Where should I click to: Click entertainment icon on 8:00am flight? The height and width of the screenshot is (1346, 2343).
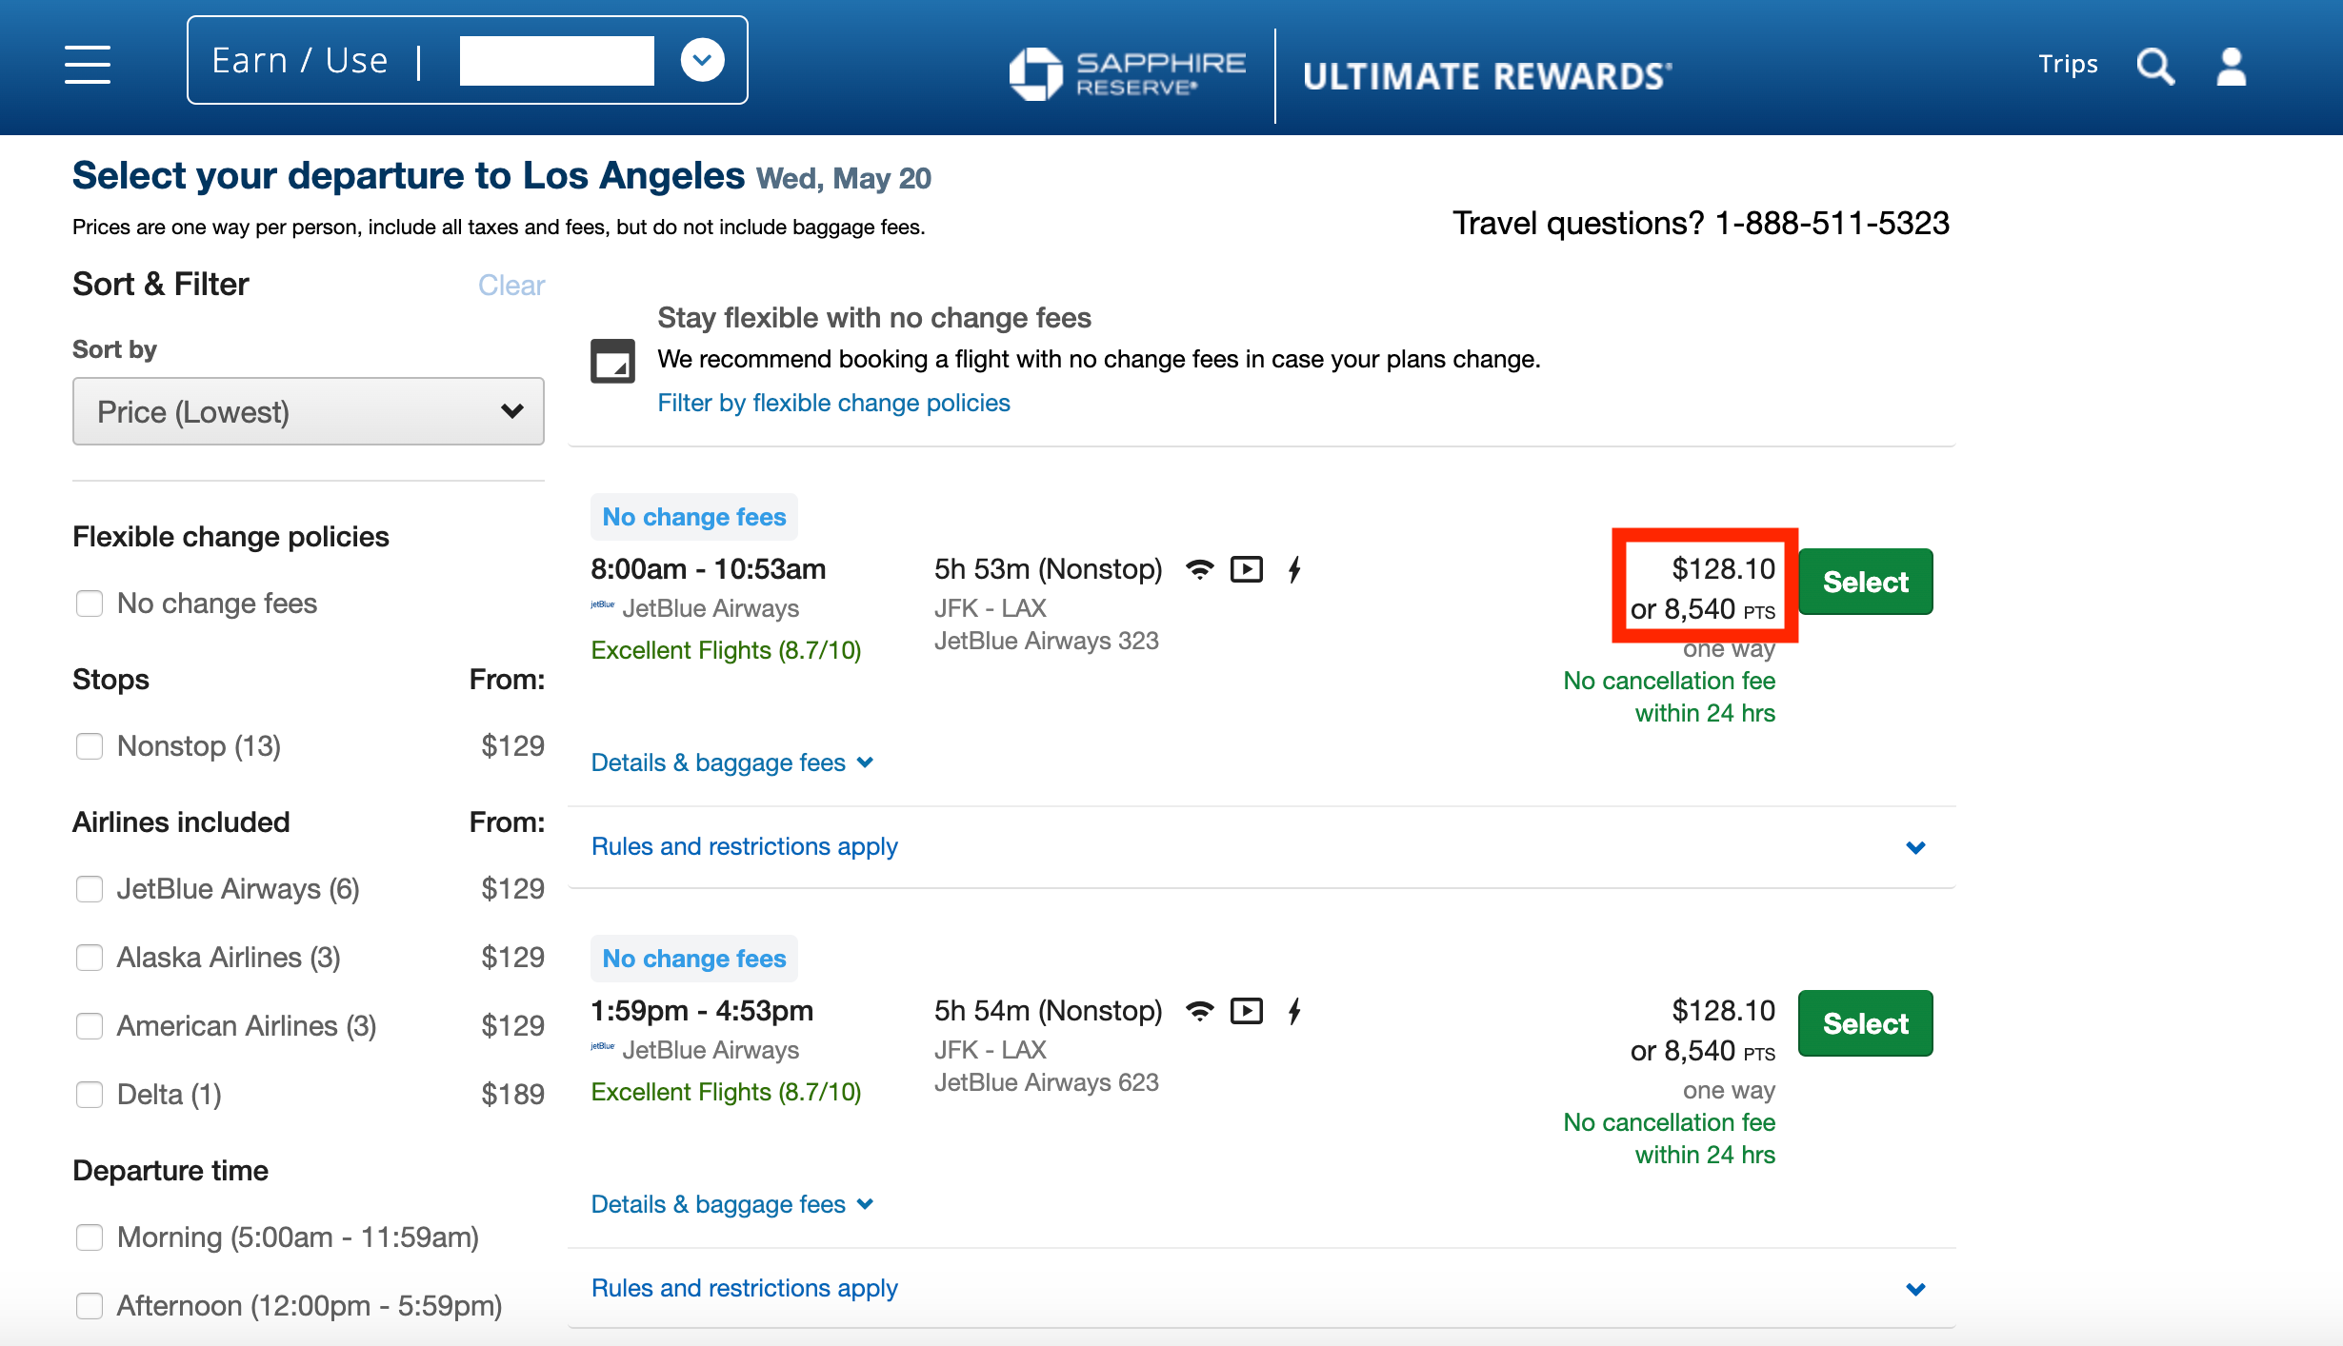[x=1246, y=569]
